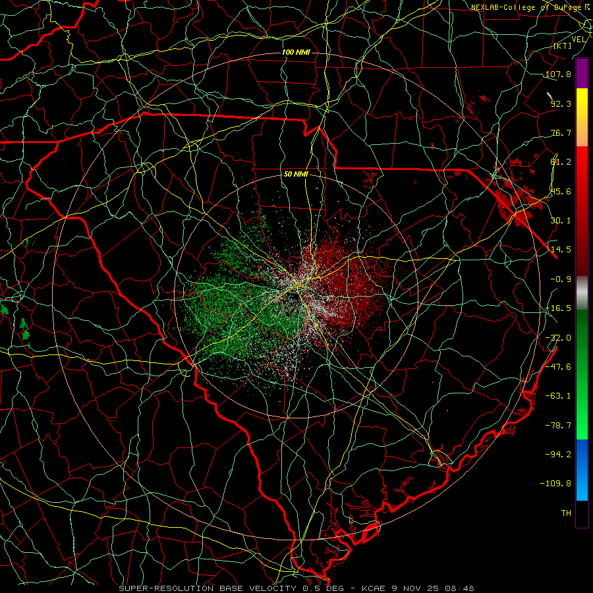593x593 pixels.
Task: Select the 14.5 legend value
Action: (x=561, y=250)
